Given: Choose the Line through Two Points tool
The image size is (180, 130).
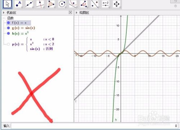Looking at the screenshot, I should tap(30, 4).
